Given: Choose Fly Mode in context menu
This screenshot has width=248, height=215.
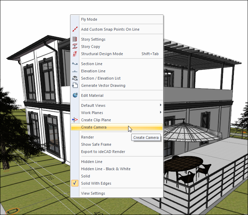Looking at the screenshot, I should point(89,20).
